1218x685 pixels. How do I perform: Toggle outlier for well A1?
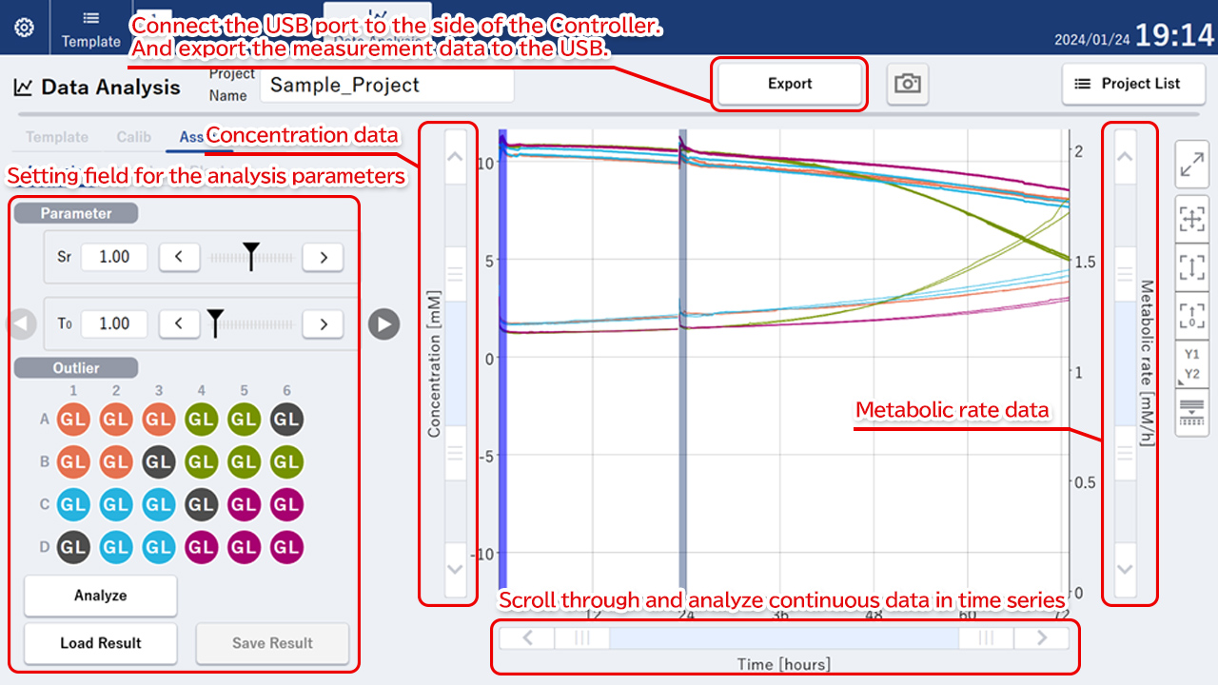tap(73, 420)
